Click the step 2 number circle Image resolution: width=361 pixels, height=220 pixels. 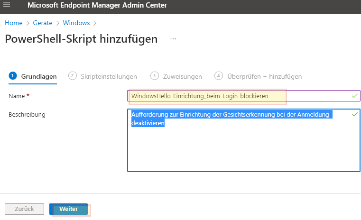click(73, 76)
